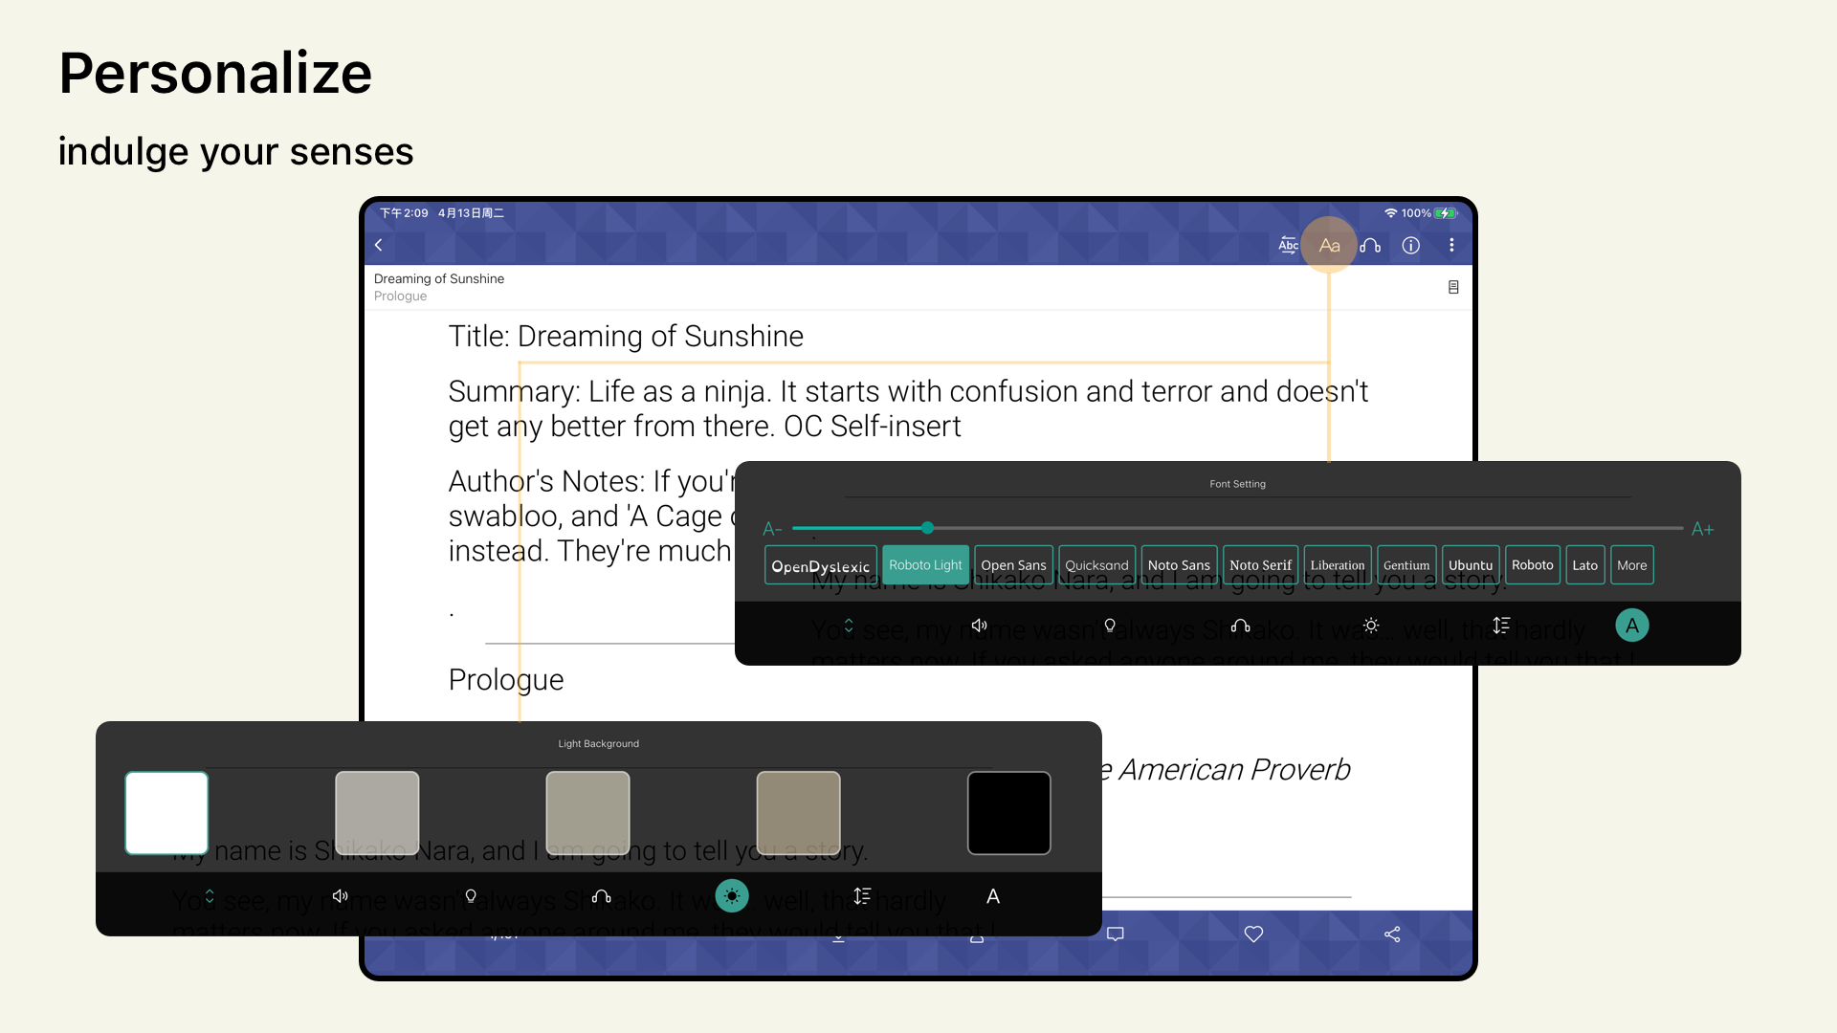Viewport: 1837px width, 1033px height.
Task: Select the Noto Serif font
Action: (1260, 564)
